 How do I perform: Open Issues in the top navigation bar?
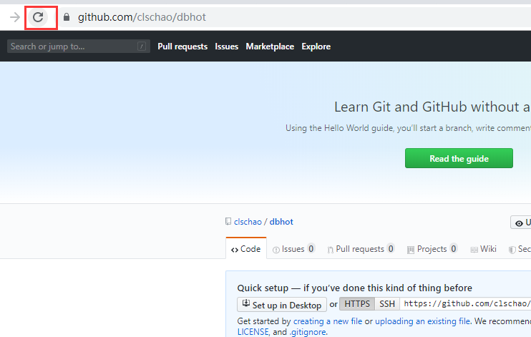click(x=227, y=47)
